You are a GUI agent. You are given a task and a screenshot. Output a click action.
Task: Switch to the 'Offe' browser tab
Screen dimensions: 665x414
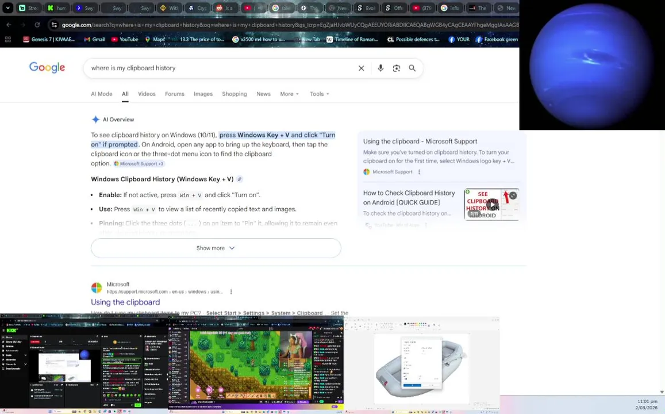[x=394, y=7]
